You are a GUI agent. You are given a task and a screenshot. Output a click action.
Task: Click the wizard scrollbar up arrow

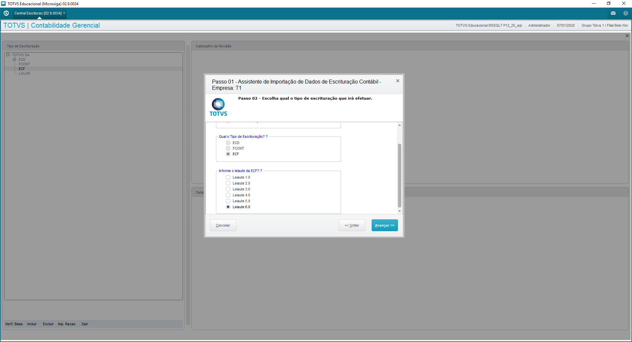coord(400,125)
